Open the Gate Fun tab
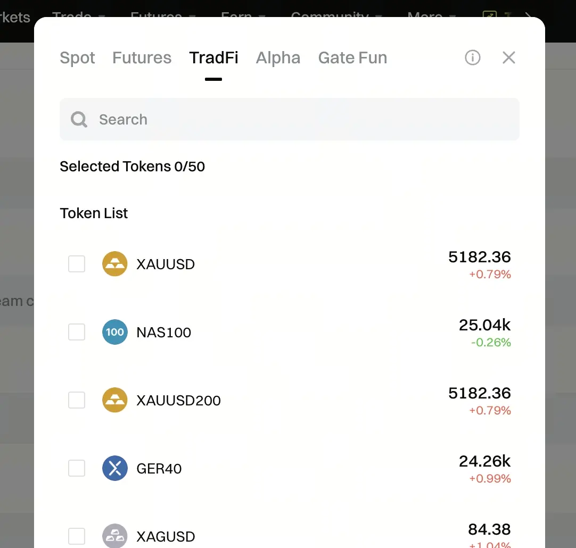Screen dimensions: 576x548 (352, 57)
